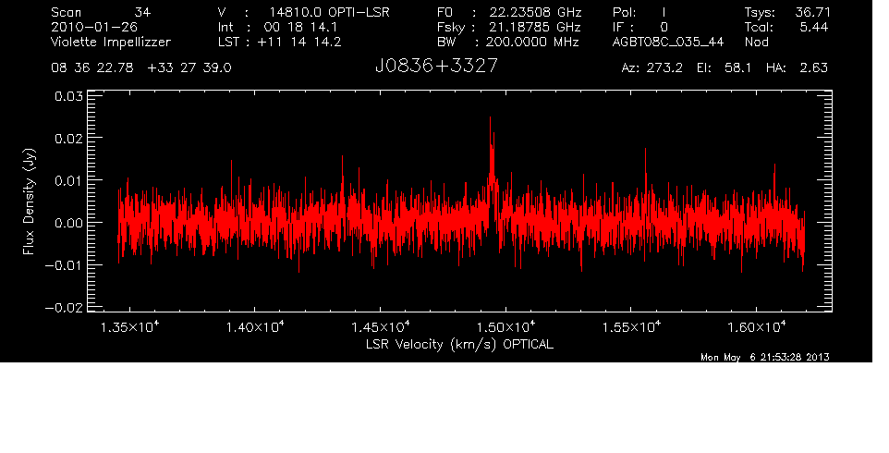Click the Flux Density (Jy) axis label
This screenshot has height=453, width=889.
(x=29, y=202)
